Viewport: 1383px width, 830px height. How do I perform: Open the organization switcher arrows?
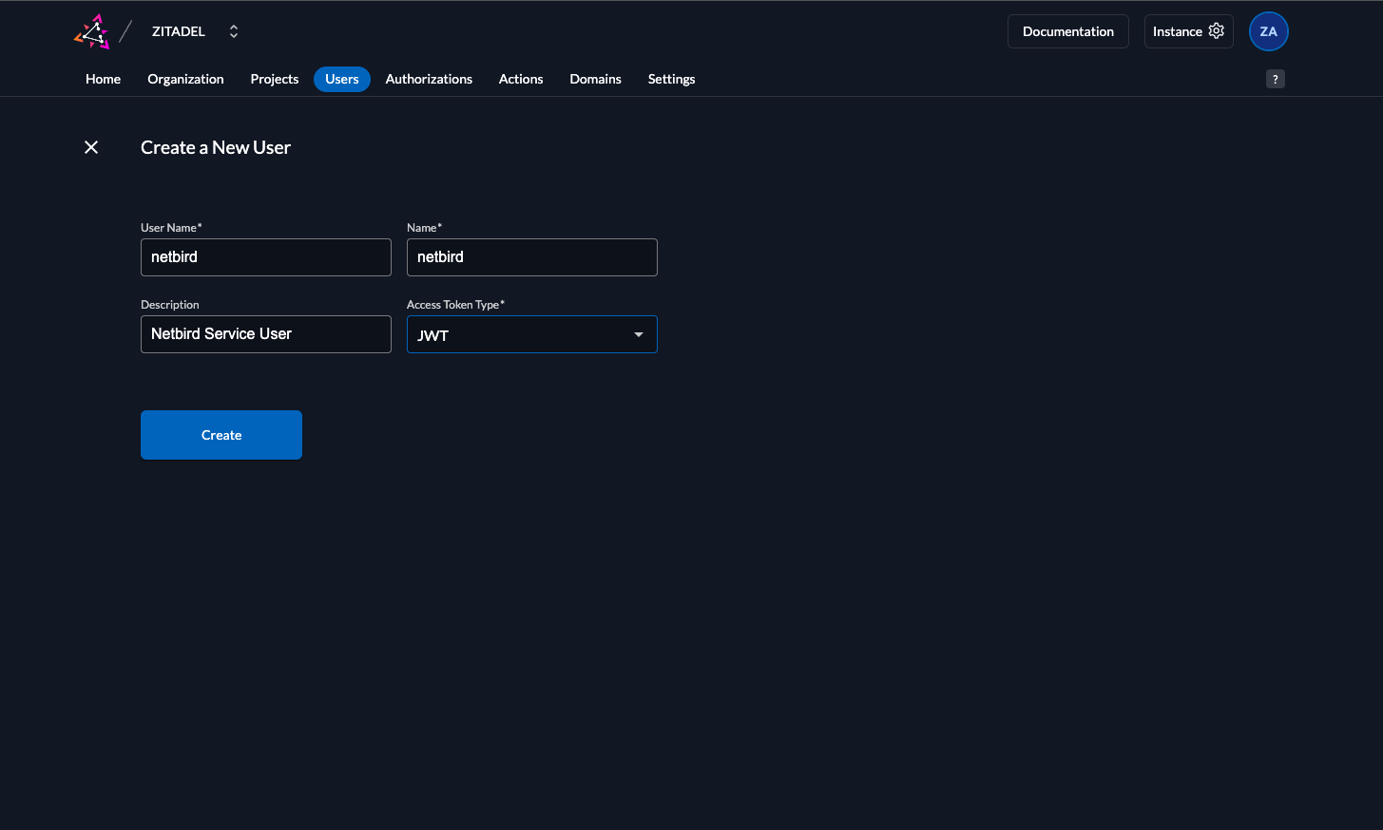click(x=234, y=31)
